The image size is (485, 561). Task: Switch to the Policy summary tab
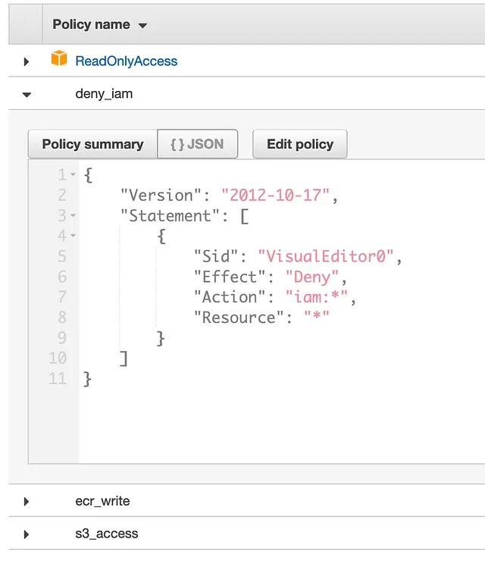pyautogui.click(x=92, y=144)
